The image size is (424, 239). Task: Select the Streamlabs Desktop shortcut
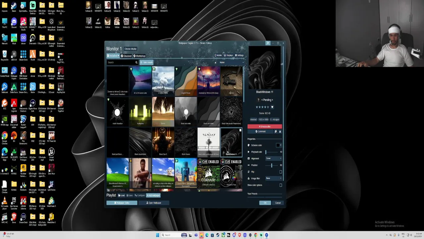coord(32,8)
